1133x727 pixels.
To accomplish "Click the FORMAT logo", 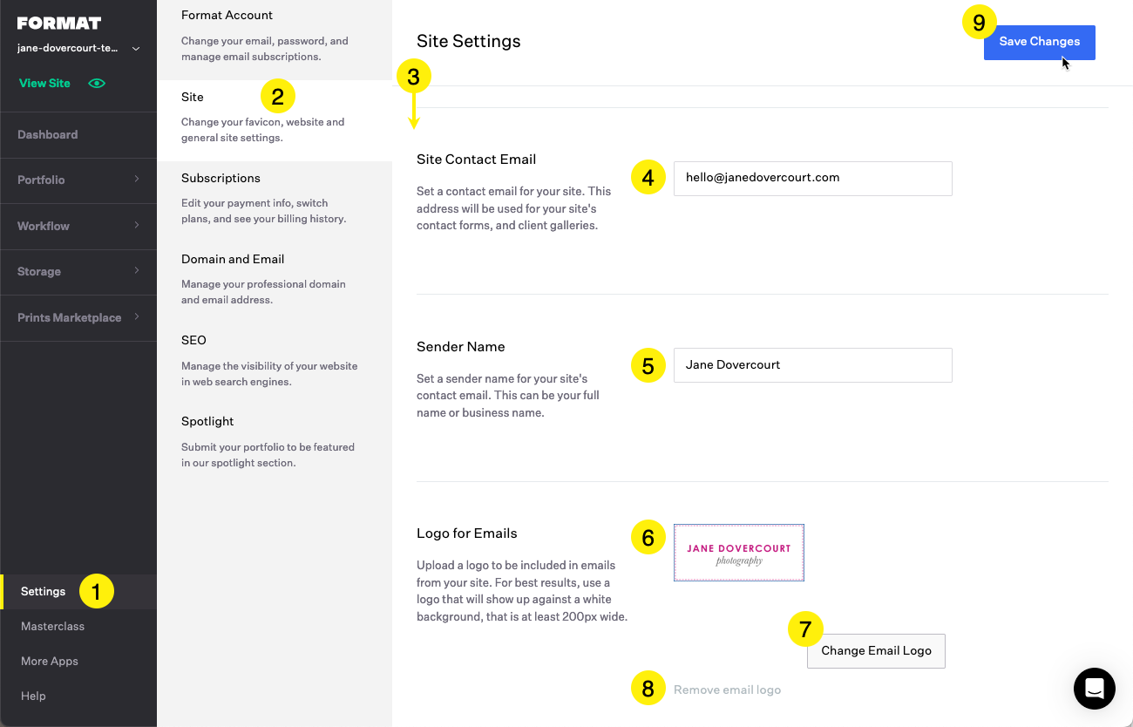I will point(59,24).
